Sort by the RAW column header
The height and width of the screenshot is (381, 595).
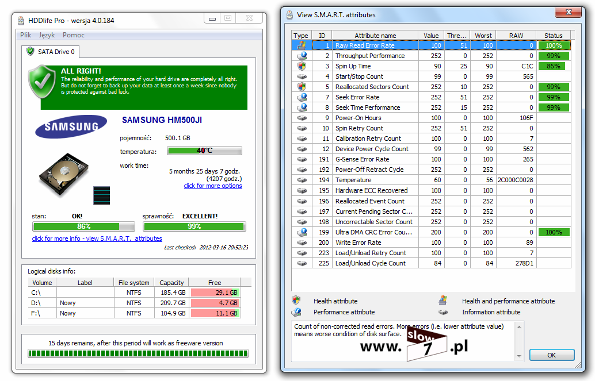click(x=516, y=35)
